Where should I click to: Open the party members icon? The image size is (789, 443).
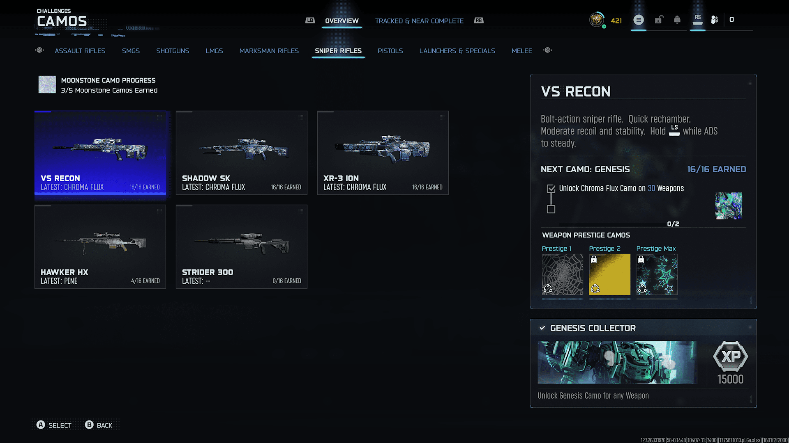coord(715,20)
